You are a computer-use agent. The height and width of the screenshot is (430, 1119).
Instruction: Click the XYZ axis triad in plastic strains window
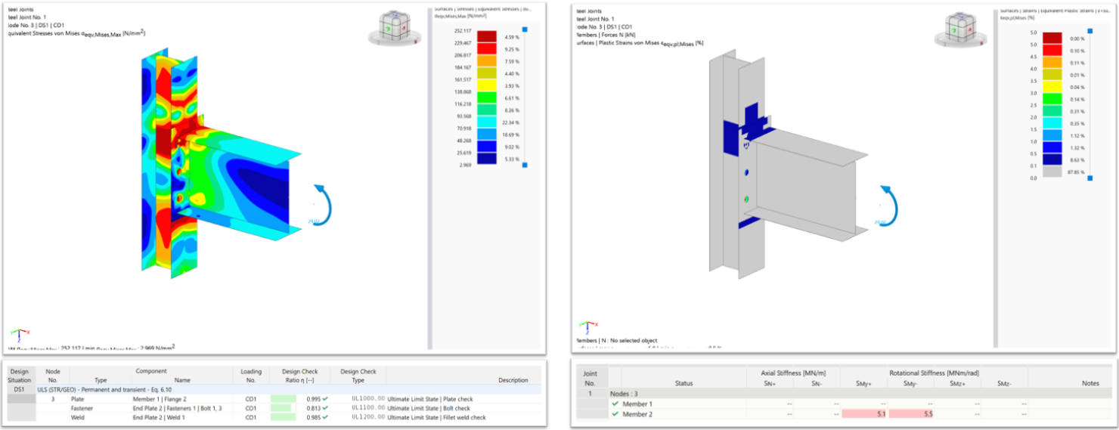point(586,326)
